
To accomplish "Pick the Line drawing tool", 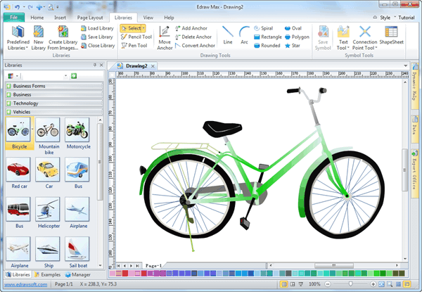I will coord(227,34).
